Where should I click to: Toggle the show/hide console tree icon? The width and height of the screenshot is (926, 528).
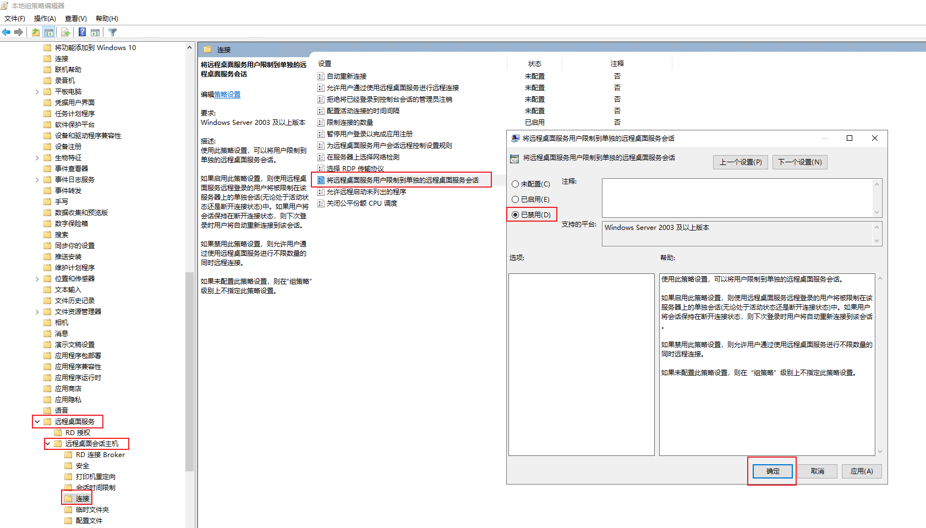pos(49,32)
